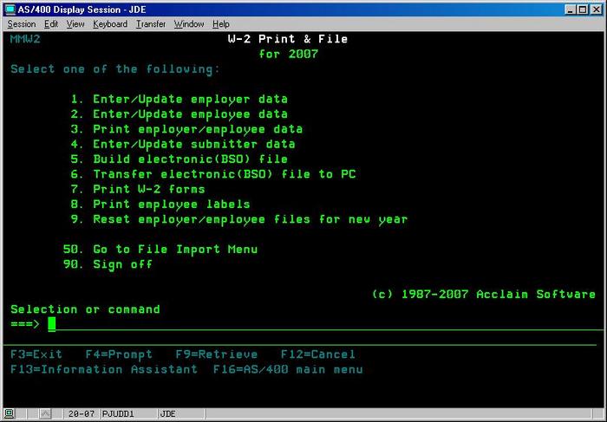This screenshot has width=607, height=422.
Task: Click F16=AS/400 main menu label
Action: [287, 369]
